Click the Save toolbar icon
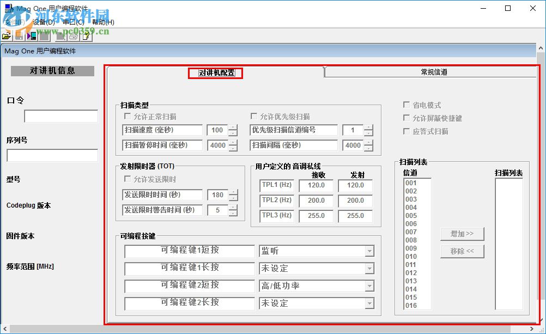546x334 pixels. (19, 36)
